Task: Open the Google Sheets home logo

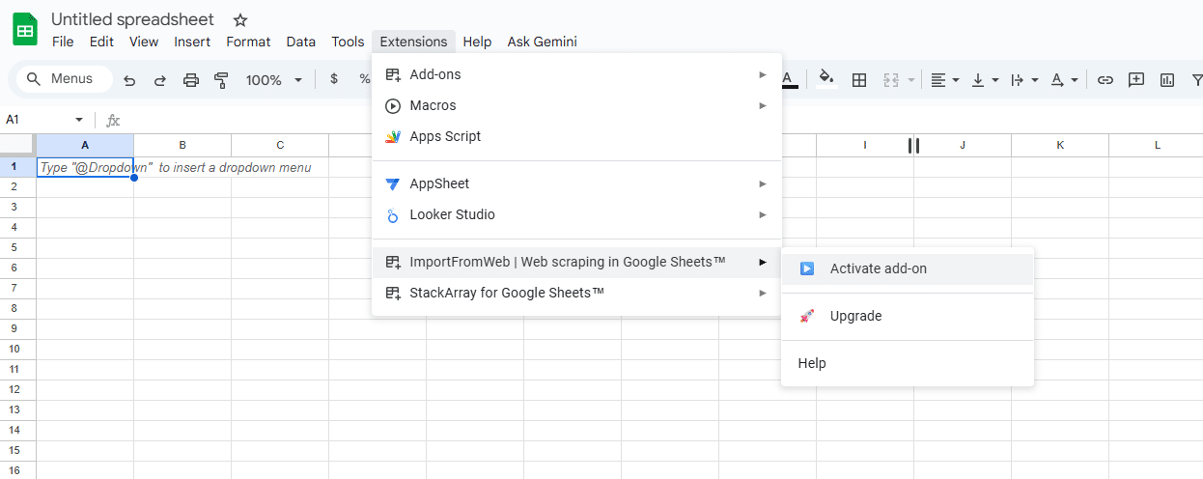Action: click(x=25, y=30)
